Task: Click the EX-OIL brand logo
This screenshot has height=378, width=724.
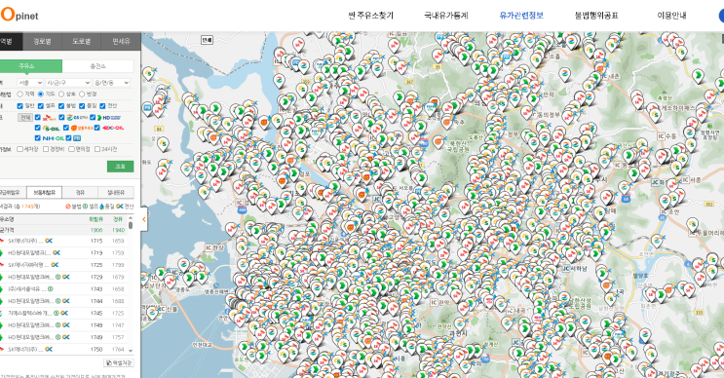Action: point(113,128)
